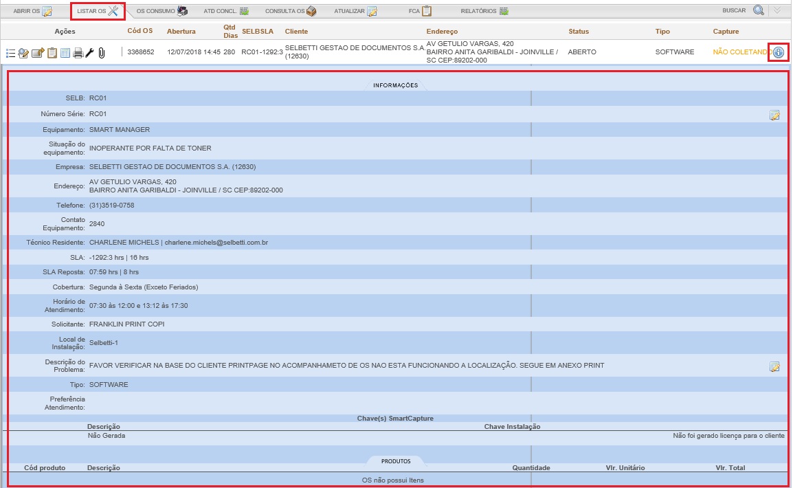
Task: Click the edit icon in Número Série row
Action: [774, 115]
